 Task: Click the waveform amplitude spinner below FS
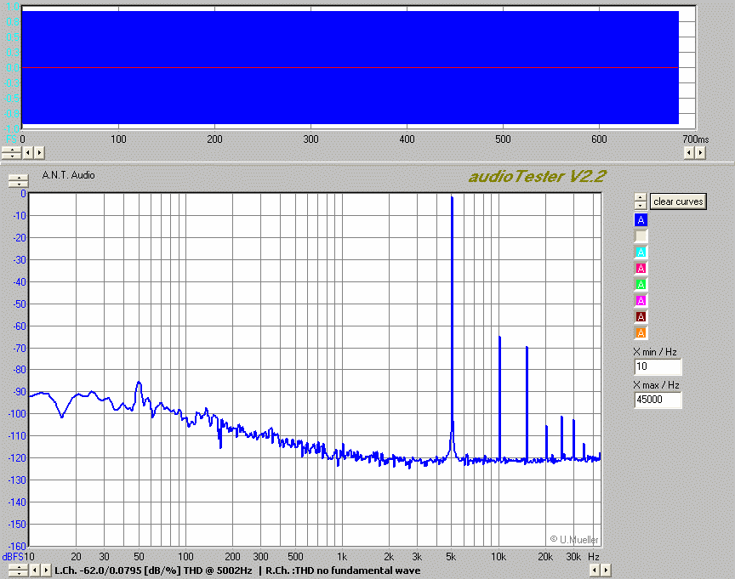[12, 152]
